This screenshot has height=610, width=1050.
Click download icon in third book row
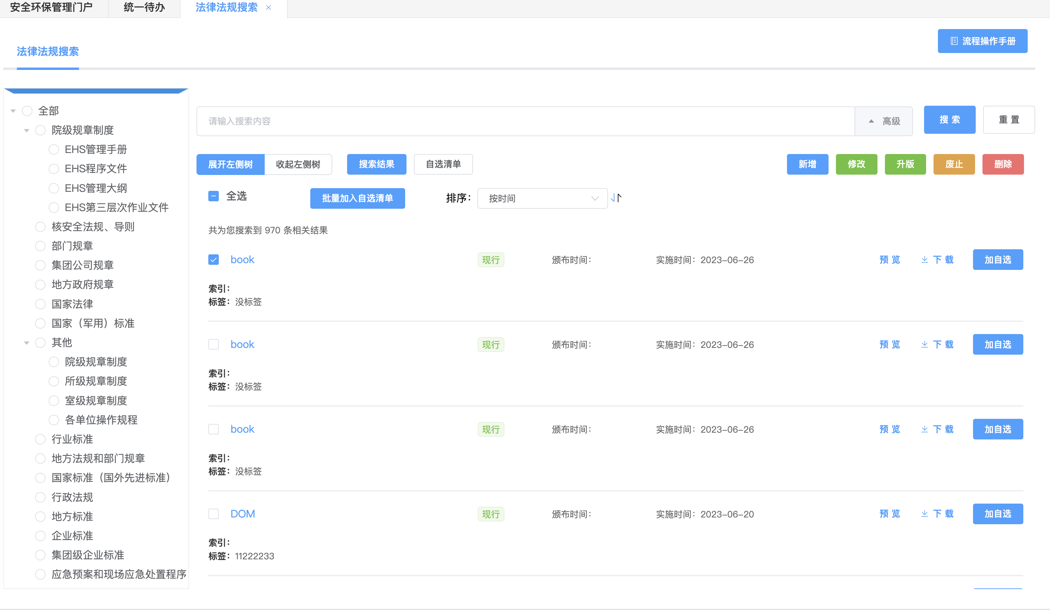[924, 429]
